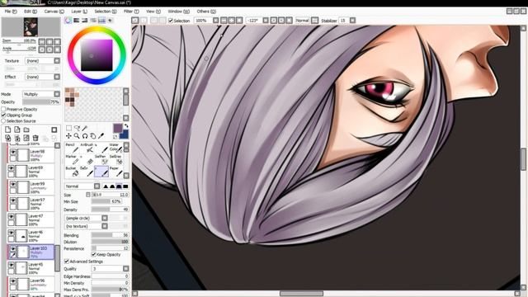This screenshot has height=297, width=528.
Task: Select Layer69 in the layer list
Action: [31, 172]
